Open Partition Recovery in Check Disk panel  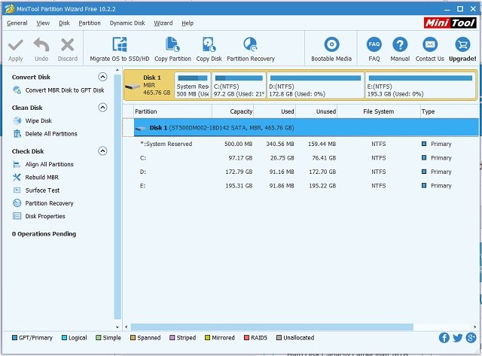pyautogui.click(x=49, y=203)
